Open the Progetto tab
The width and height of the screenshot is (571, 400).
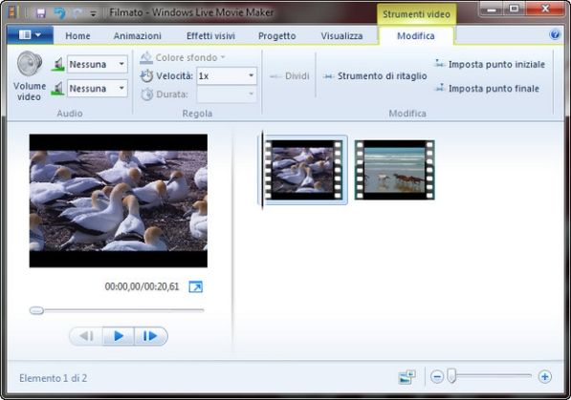[276, 36]
